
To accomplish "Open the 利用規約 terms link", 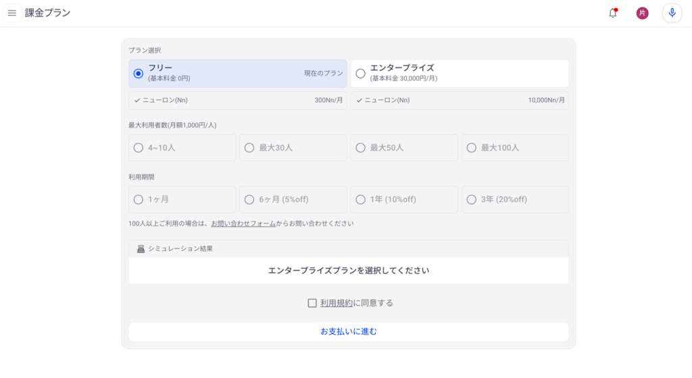I will [337, 303].
